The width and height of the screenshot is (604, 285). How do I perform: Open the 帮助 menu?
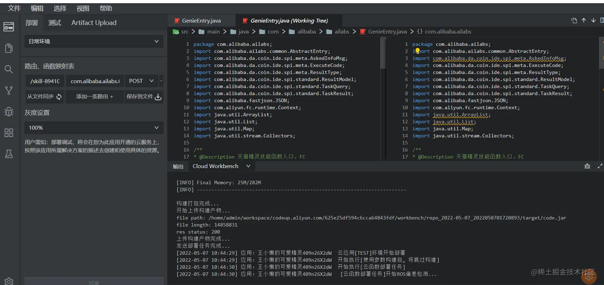[105, 8]
